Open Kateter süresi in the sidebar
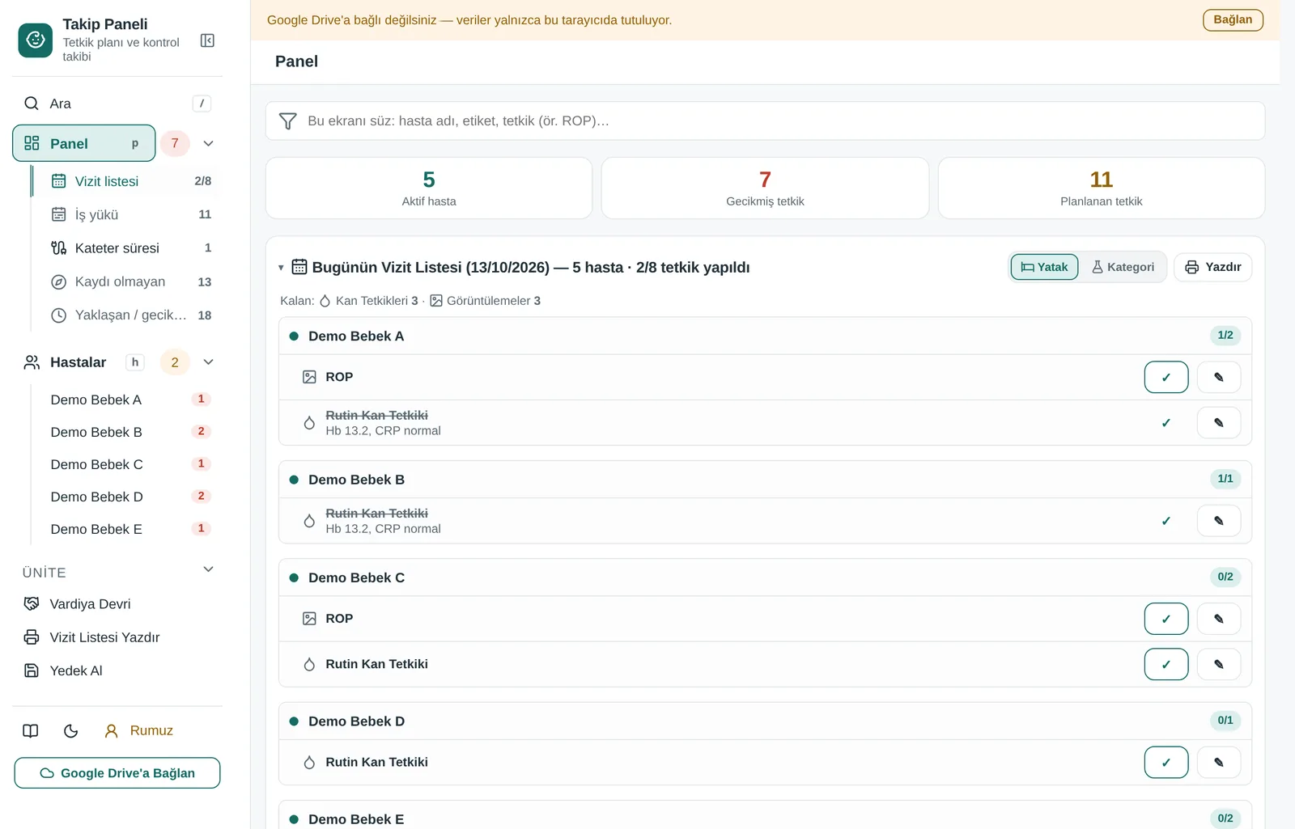The width and height of the screenshot is (1295, 829). 126,248
